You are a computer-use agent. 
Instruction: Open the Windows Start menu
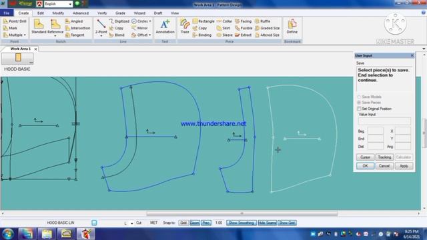tap(7, 234)
